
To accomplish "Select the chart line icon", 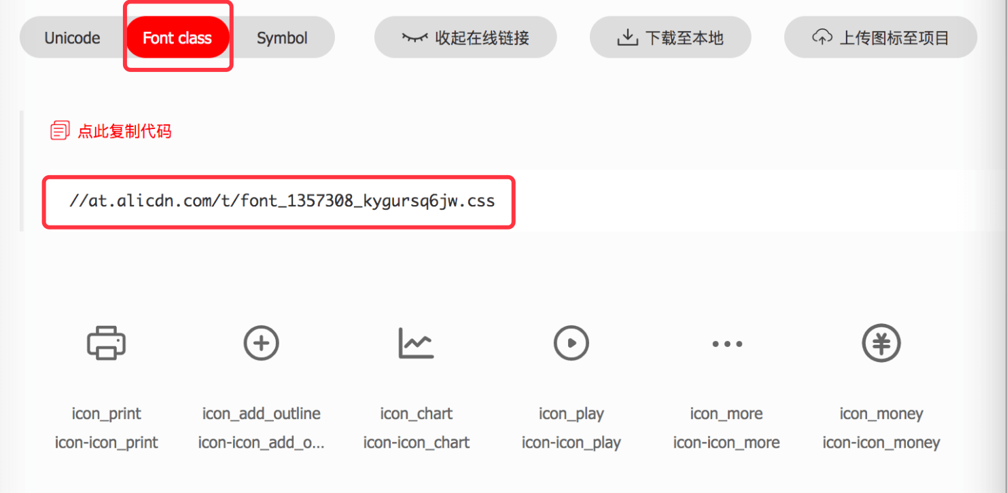I will pos(416,343).
